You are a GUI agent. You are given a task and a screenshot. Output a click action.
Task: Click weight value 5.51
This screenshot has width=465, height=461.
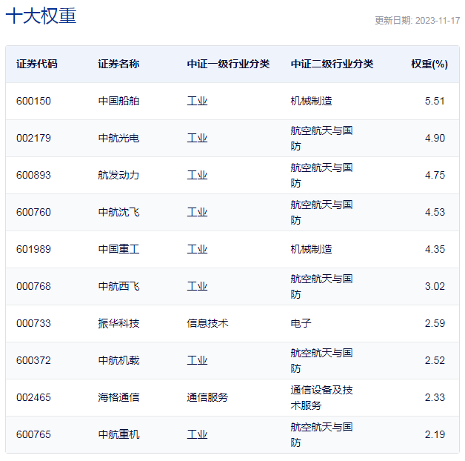click(x=435, y=101)
